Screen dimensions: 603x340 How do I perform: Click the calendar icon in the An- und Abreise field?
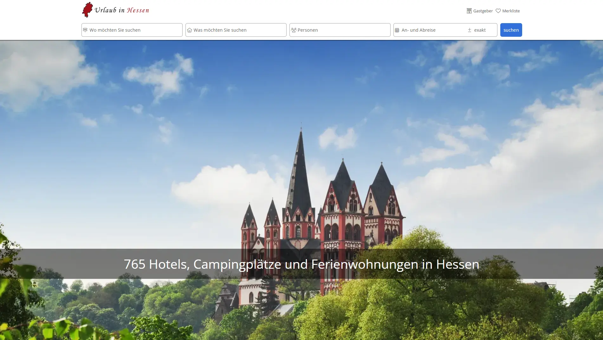398,30
